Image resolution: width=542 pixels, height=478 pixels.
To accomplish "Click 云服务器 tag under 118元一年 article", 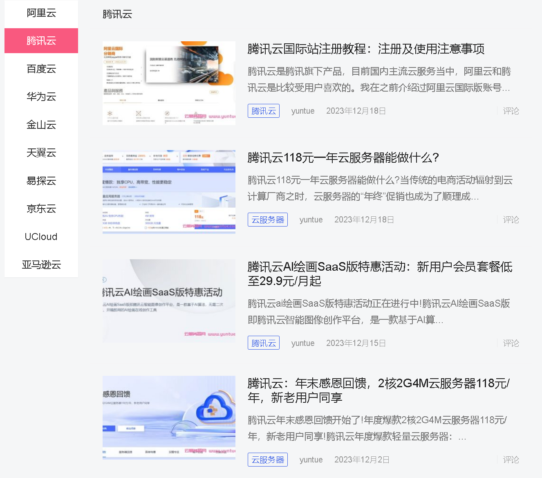I will click(268, 220).
